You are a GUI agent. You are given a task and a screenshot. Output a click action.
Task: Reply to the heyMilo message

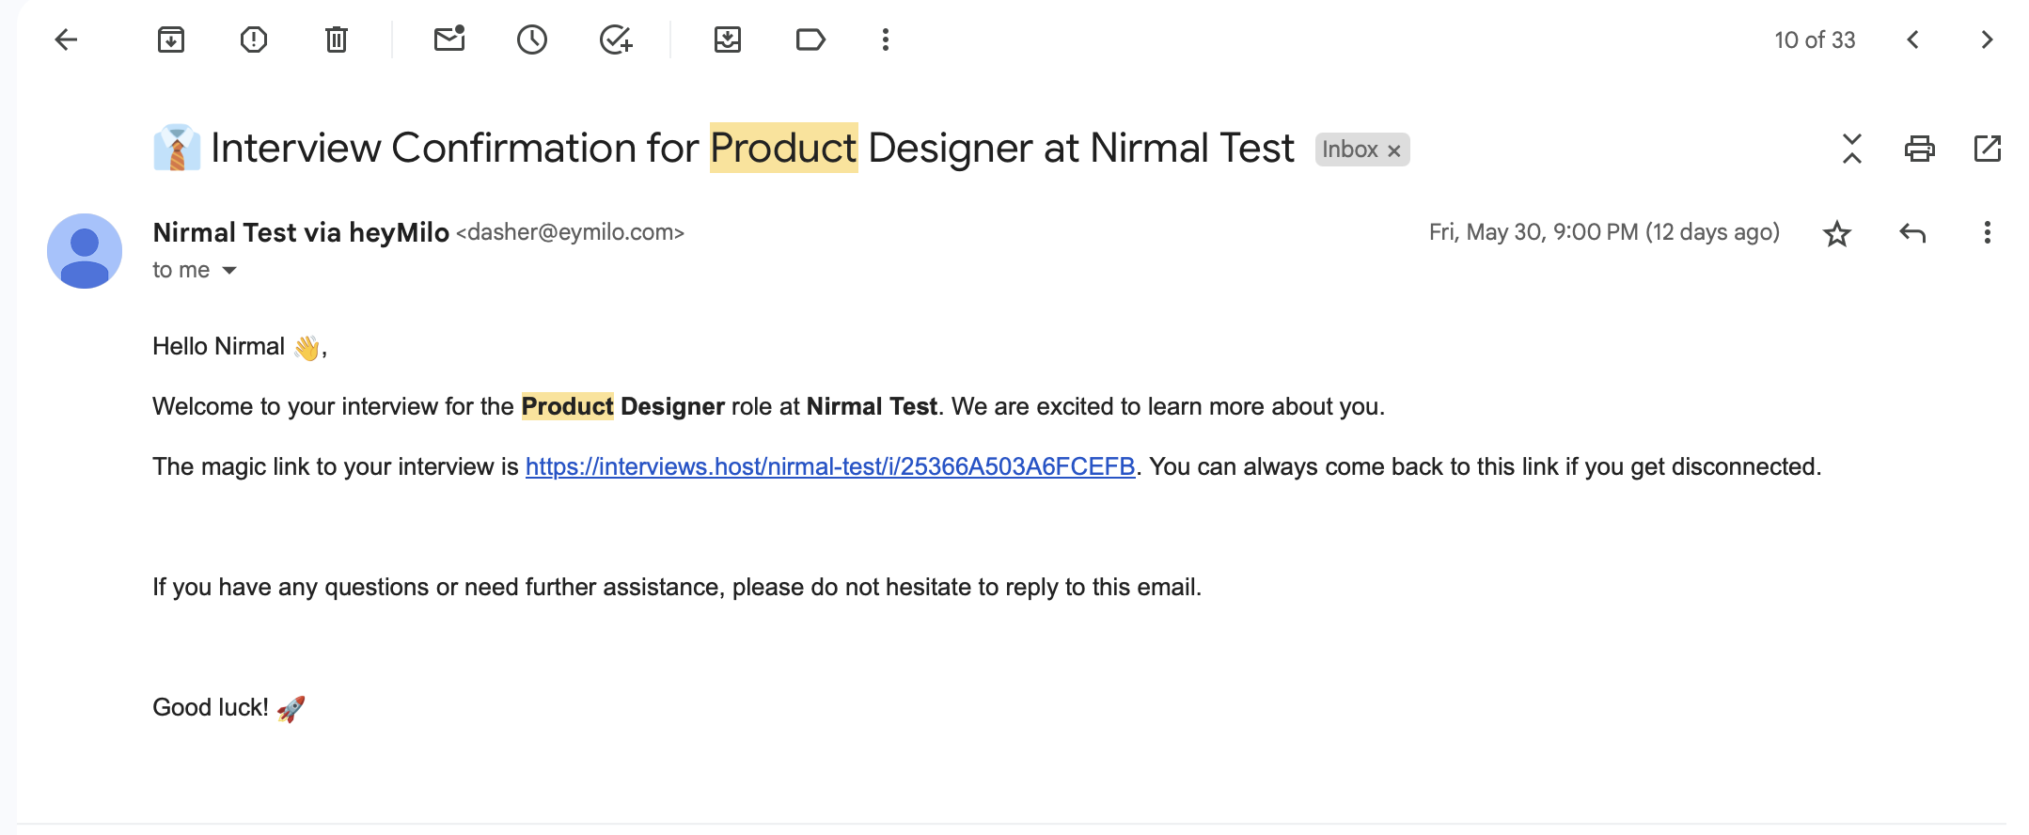(1912, 233)
